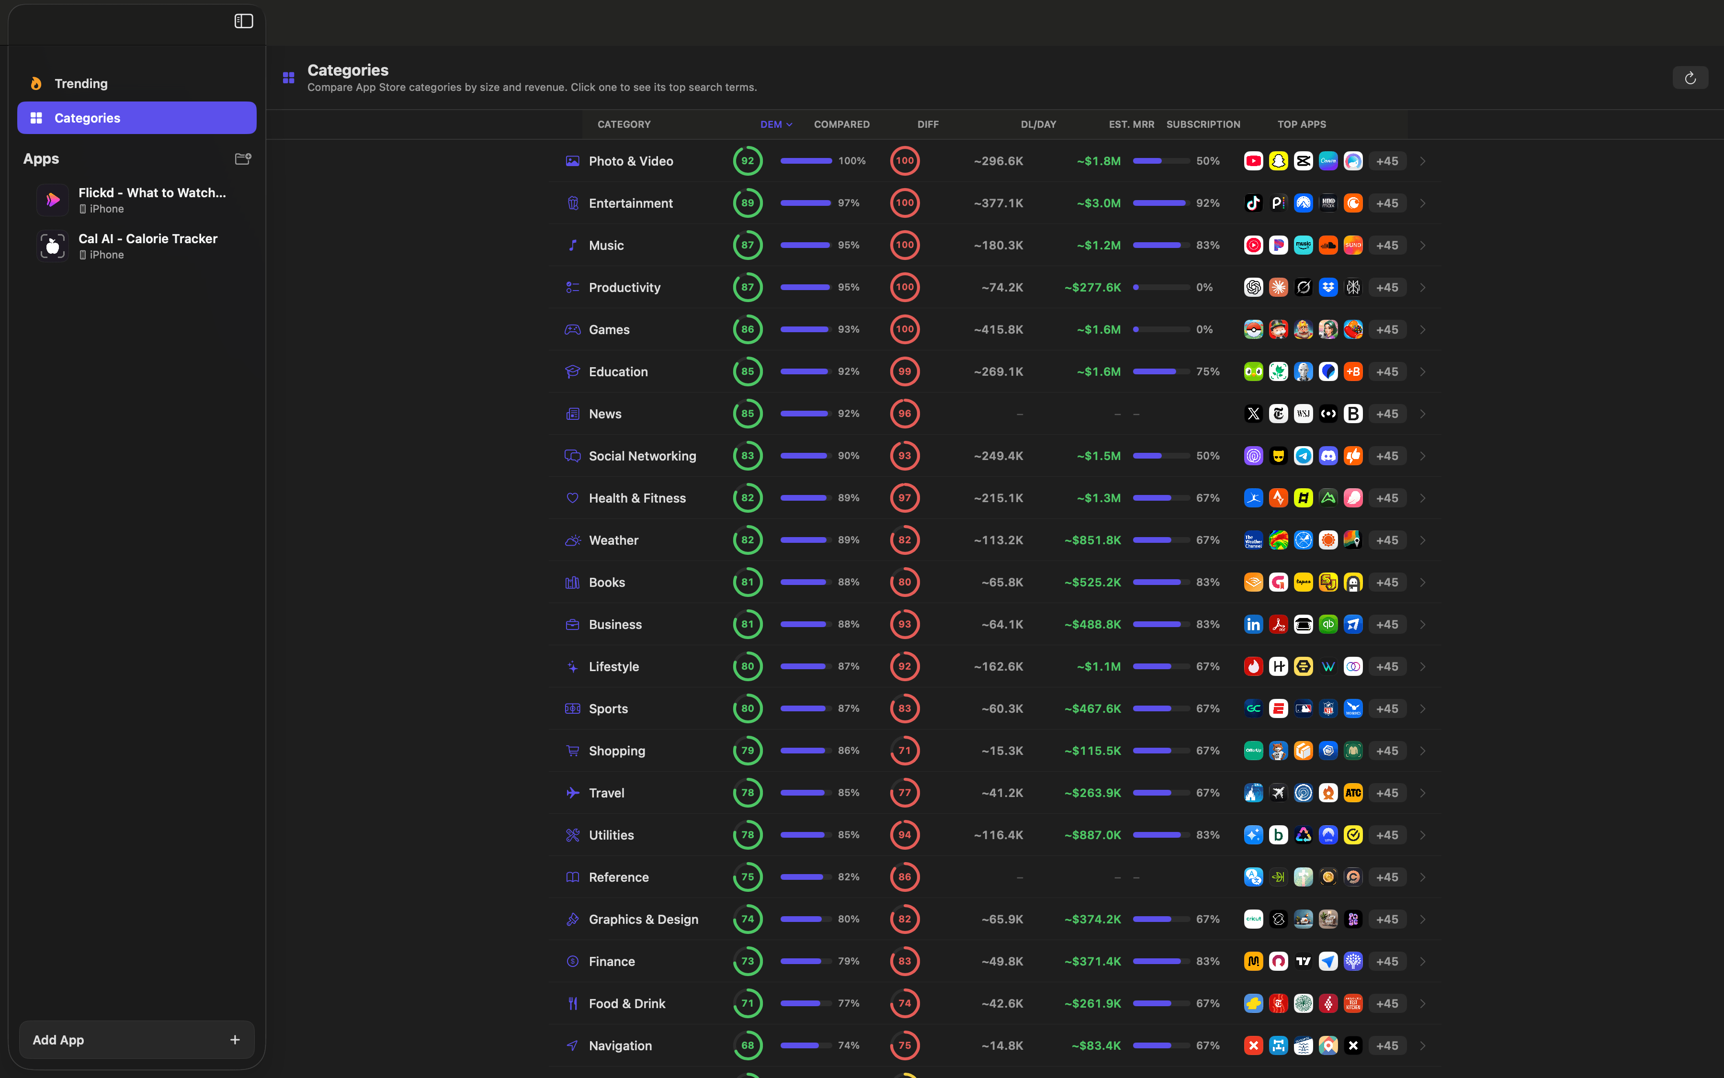Click the TikTok icon in Entertainment row

[x=1253, y=203]
